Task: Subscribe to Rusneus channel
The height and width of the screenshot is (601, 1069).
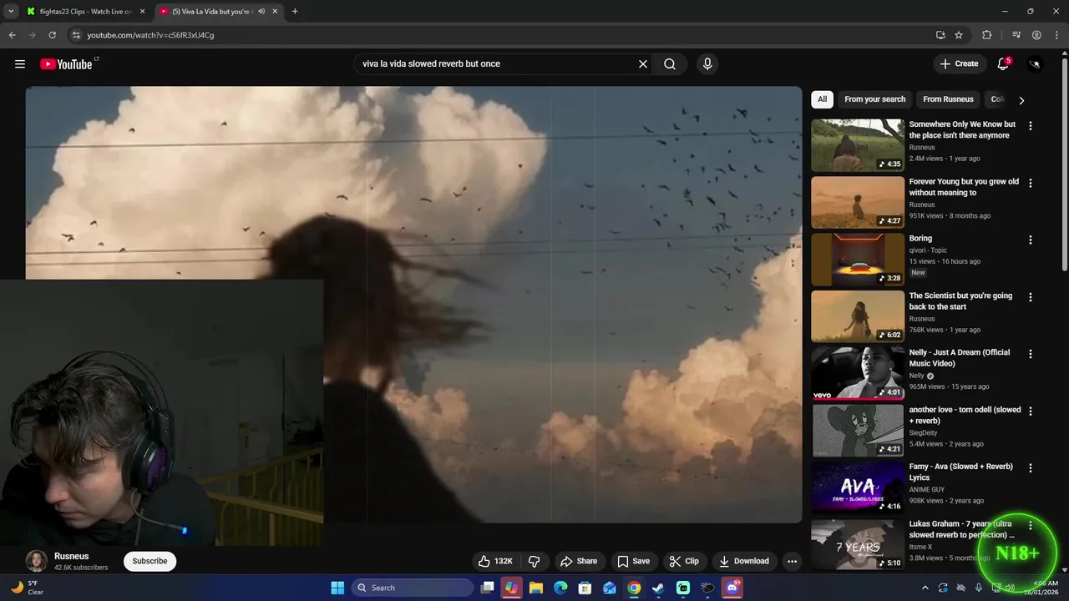Action: coord(149,561)
